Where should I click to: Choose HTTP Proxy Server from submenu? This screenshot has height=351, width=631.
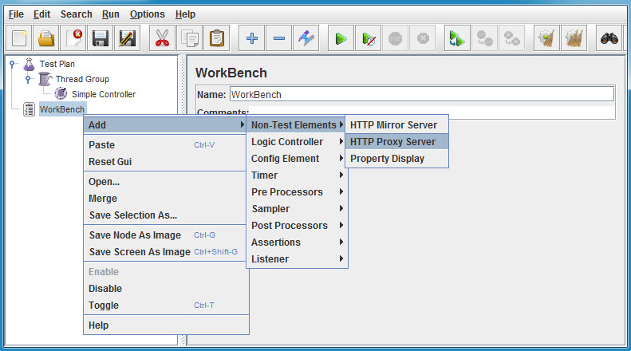point(396,142)
